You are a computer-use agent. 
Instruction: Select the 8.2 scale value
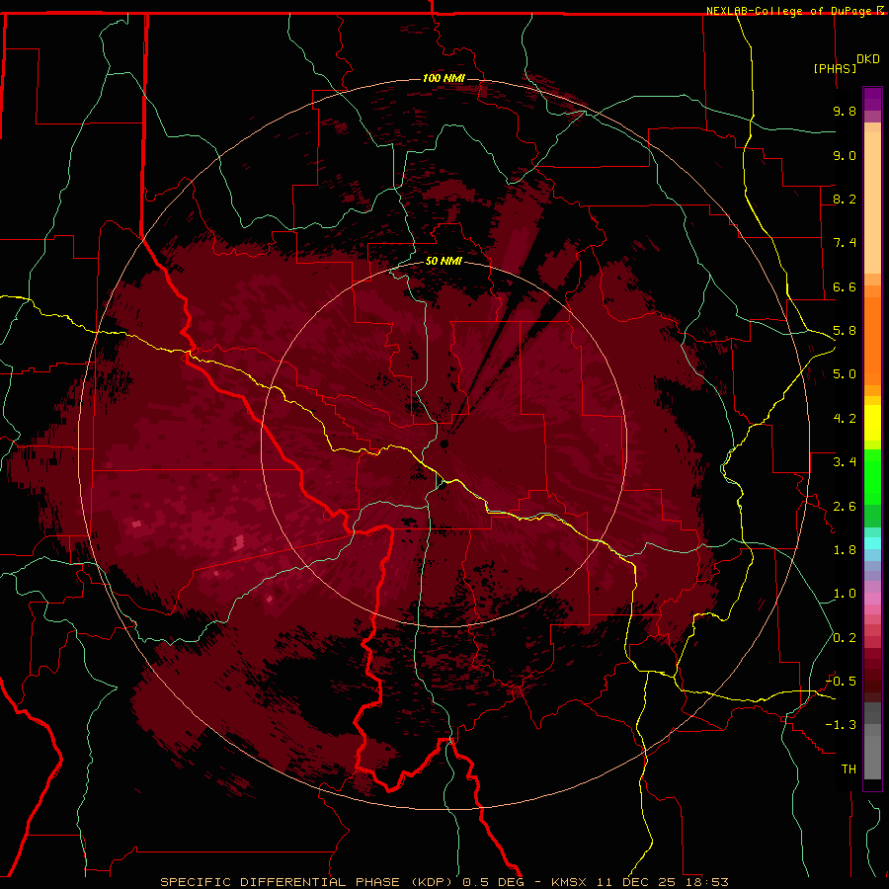[845, 199]
